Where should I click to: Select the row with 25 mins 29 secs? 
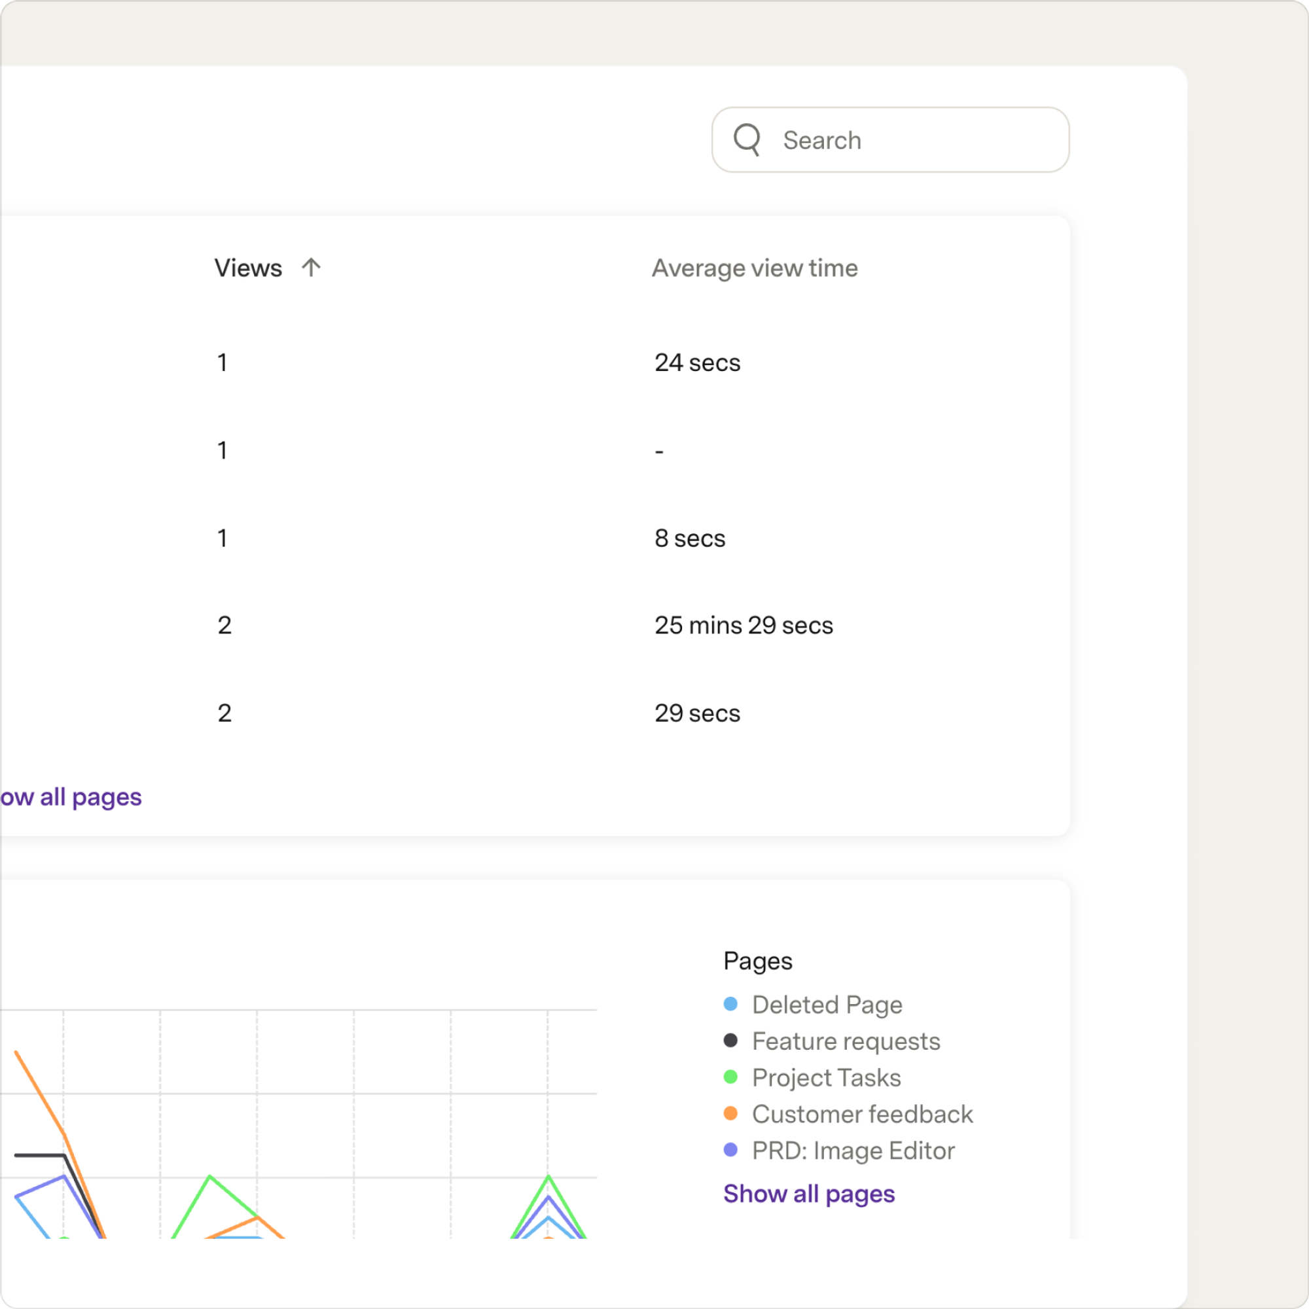coord(535,625)
